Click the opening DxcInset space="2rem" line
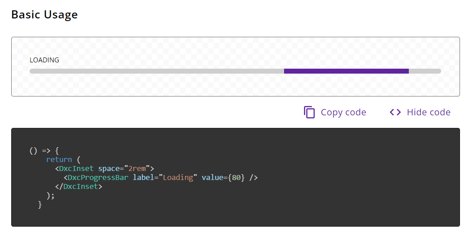Viewport: 473px width, 241px height. point(105,169)
